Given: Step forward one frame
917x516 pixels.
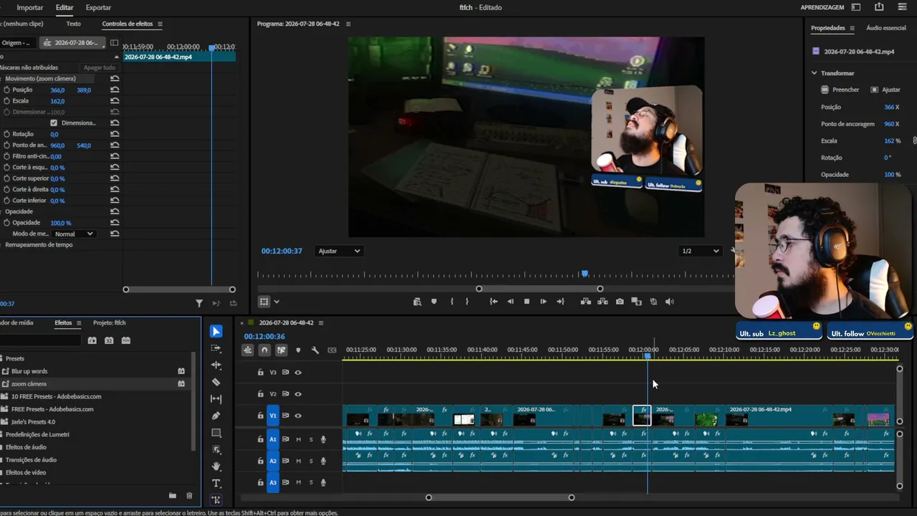Looking at the screenshot, I should pyautogui.click(x=543, y=302).
